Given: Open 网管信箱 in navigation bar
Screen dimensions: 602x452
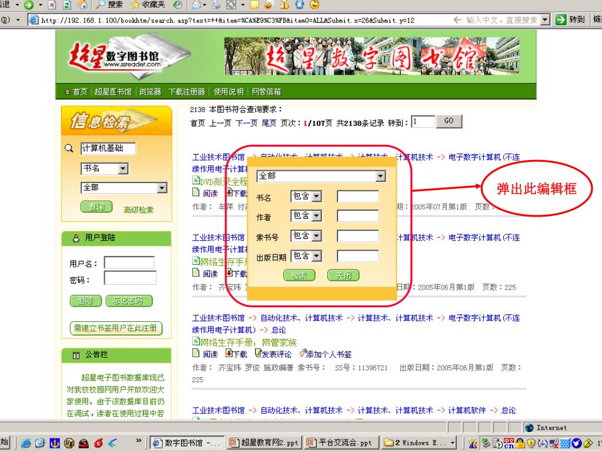Looking at the screenshot, I should [x=266, y=91].
